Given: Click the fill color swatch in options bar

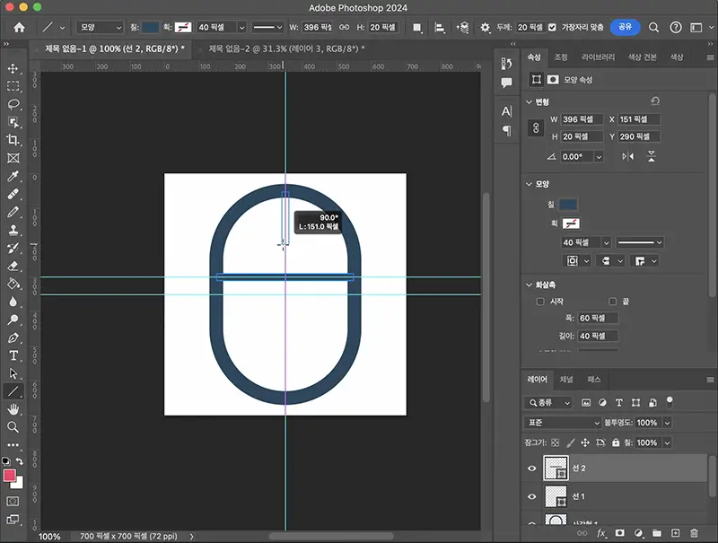Looking at the screenshot, I should click(150, 28).
